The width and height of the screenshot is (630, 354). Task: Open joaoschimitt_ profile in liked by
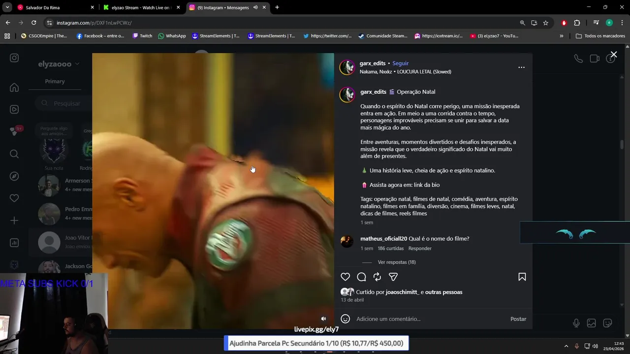[x=403, y=292]
